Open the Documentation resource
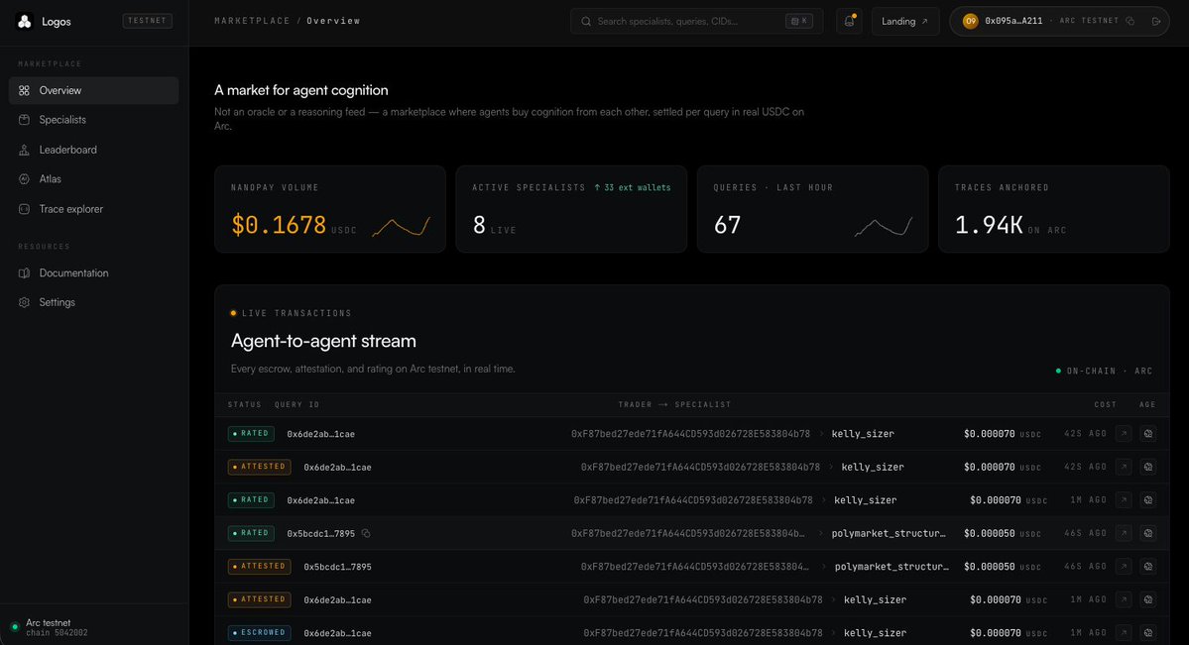This screenshot has height=645, width=1189. pos(94,272)
